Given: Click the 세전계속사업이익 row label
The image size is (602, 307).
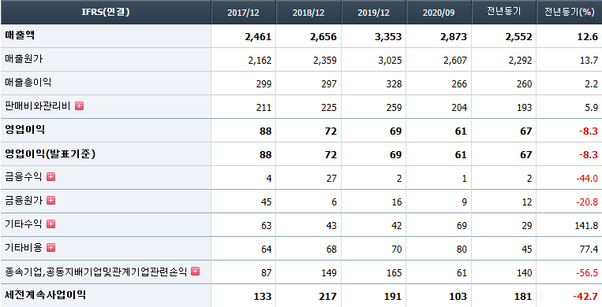Looking at the screenshot, I should (x=45, y=294).
